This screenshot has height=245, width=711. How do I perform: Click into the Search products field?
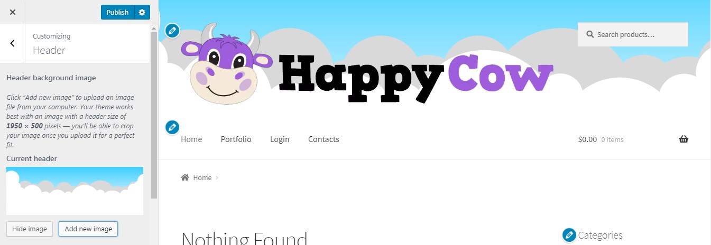click(633, 34)
